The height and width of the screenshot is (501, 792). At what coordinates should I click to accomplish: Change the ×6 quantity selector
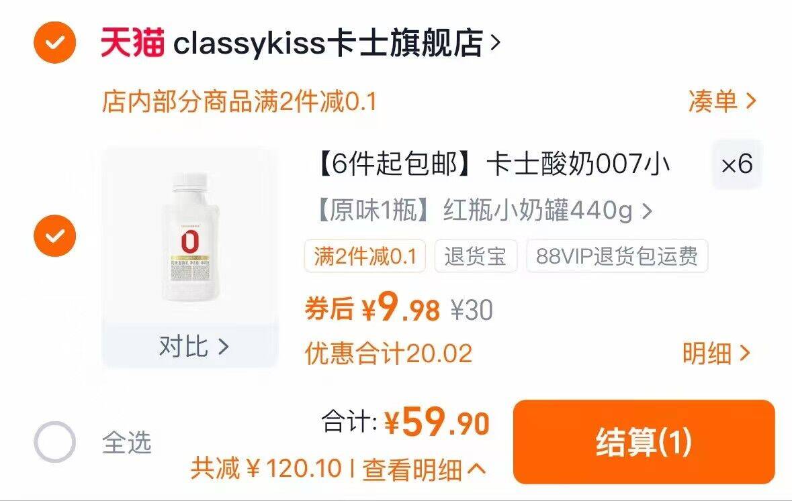[x=736, y=164]
